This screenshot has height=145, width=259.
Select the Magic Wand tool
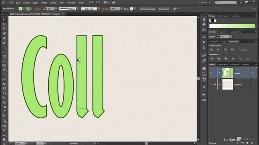[4, 29]
